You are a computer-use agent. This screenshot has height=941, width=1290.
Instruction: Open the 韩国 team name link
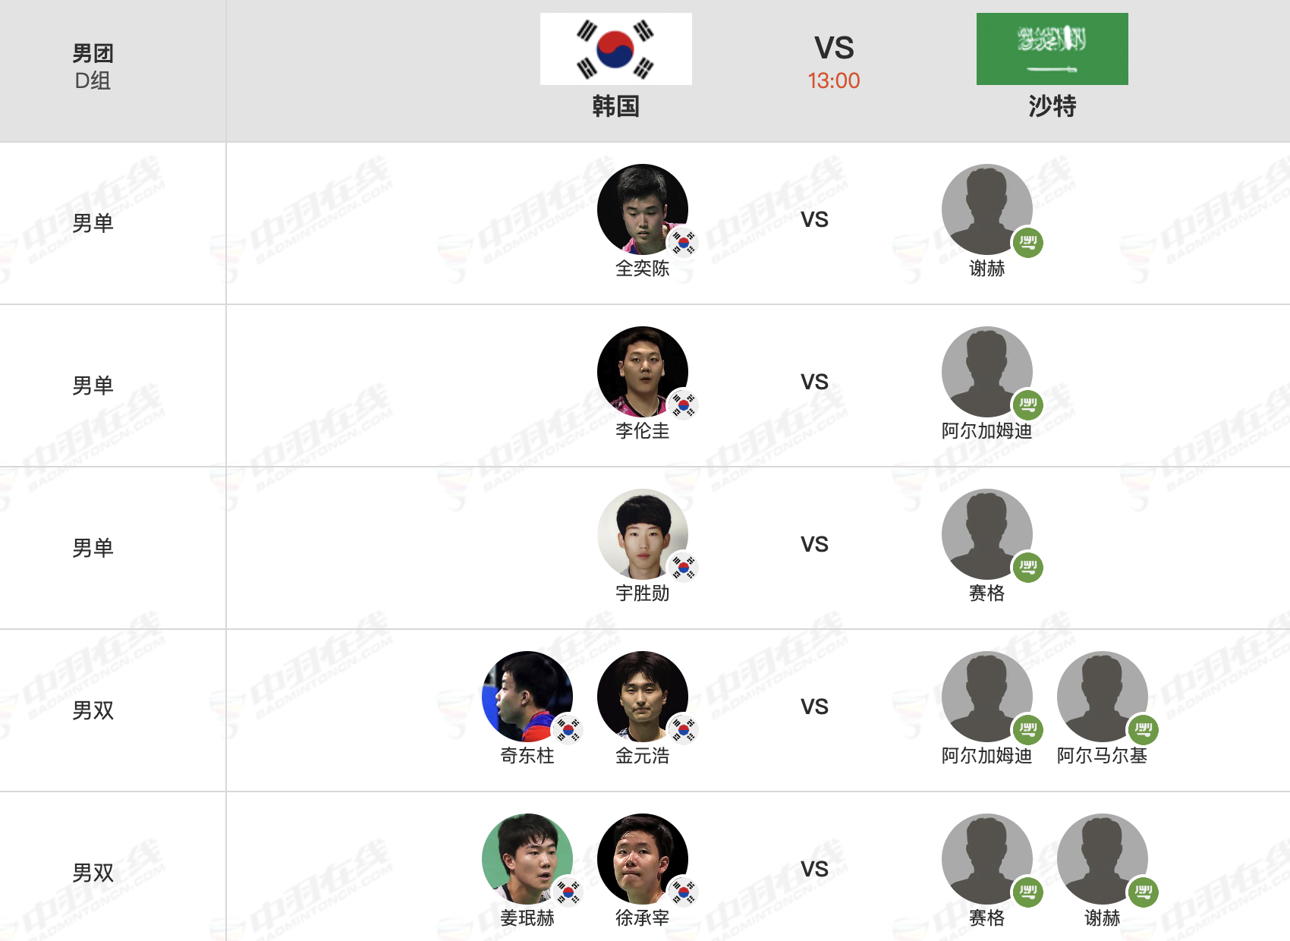(x=615, y=106)
